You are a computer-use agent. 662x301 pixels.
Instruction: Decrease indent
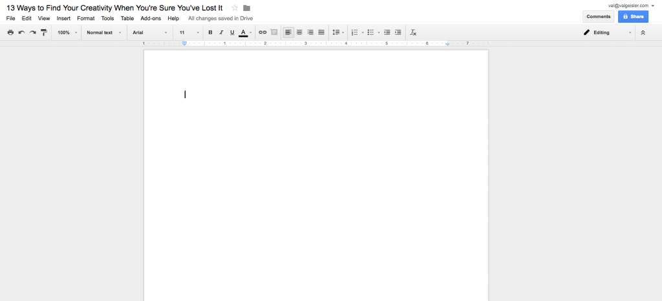pos(387,32)
